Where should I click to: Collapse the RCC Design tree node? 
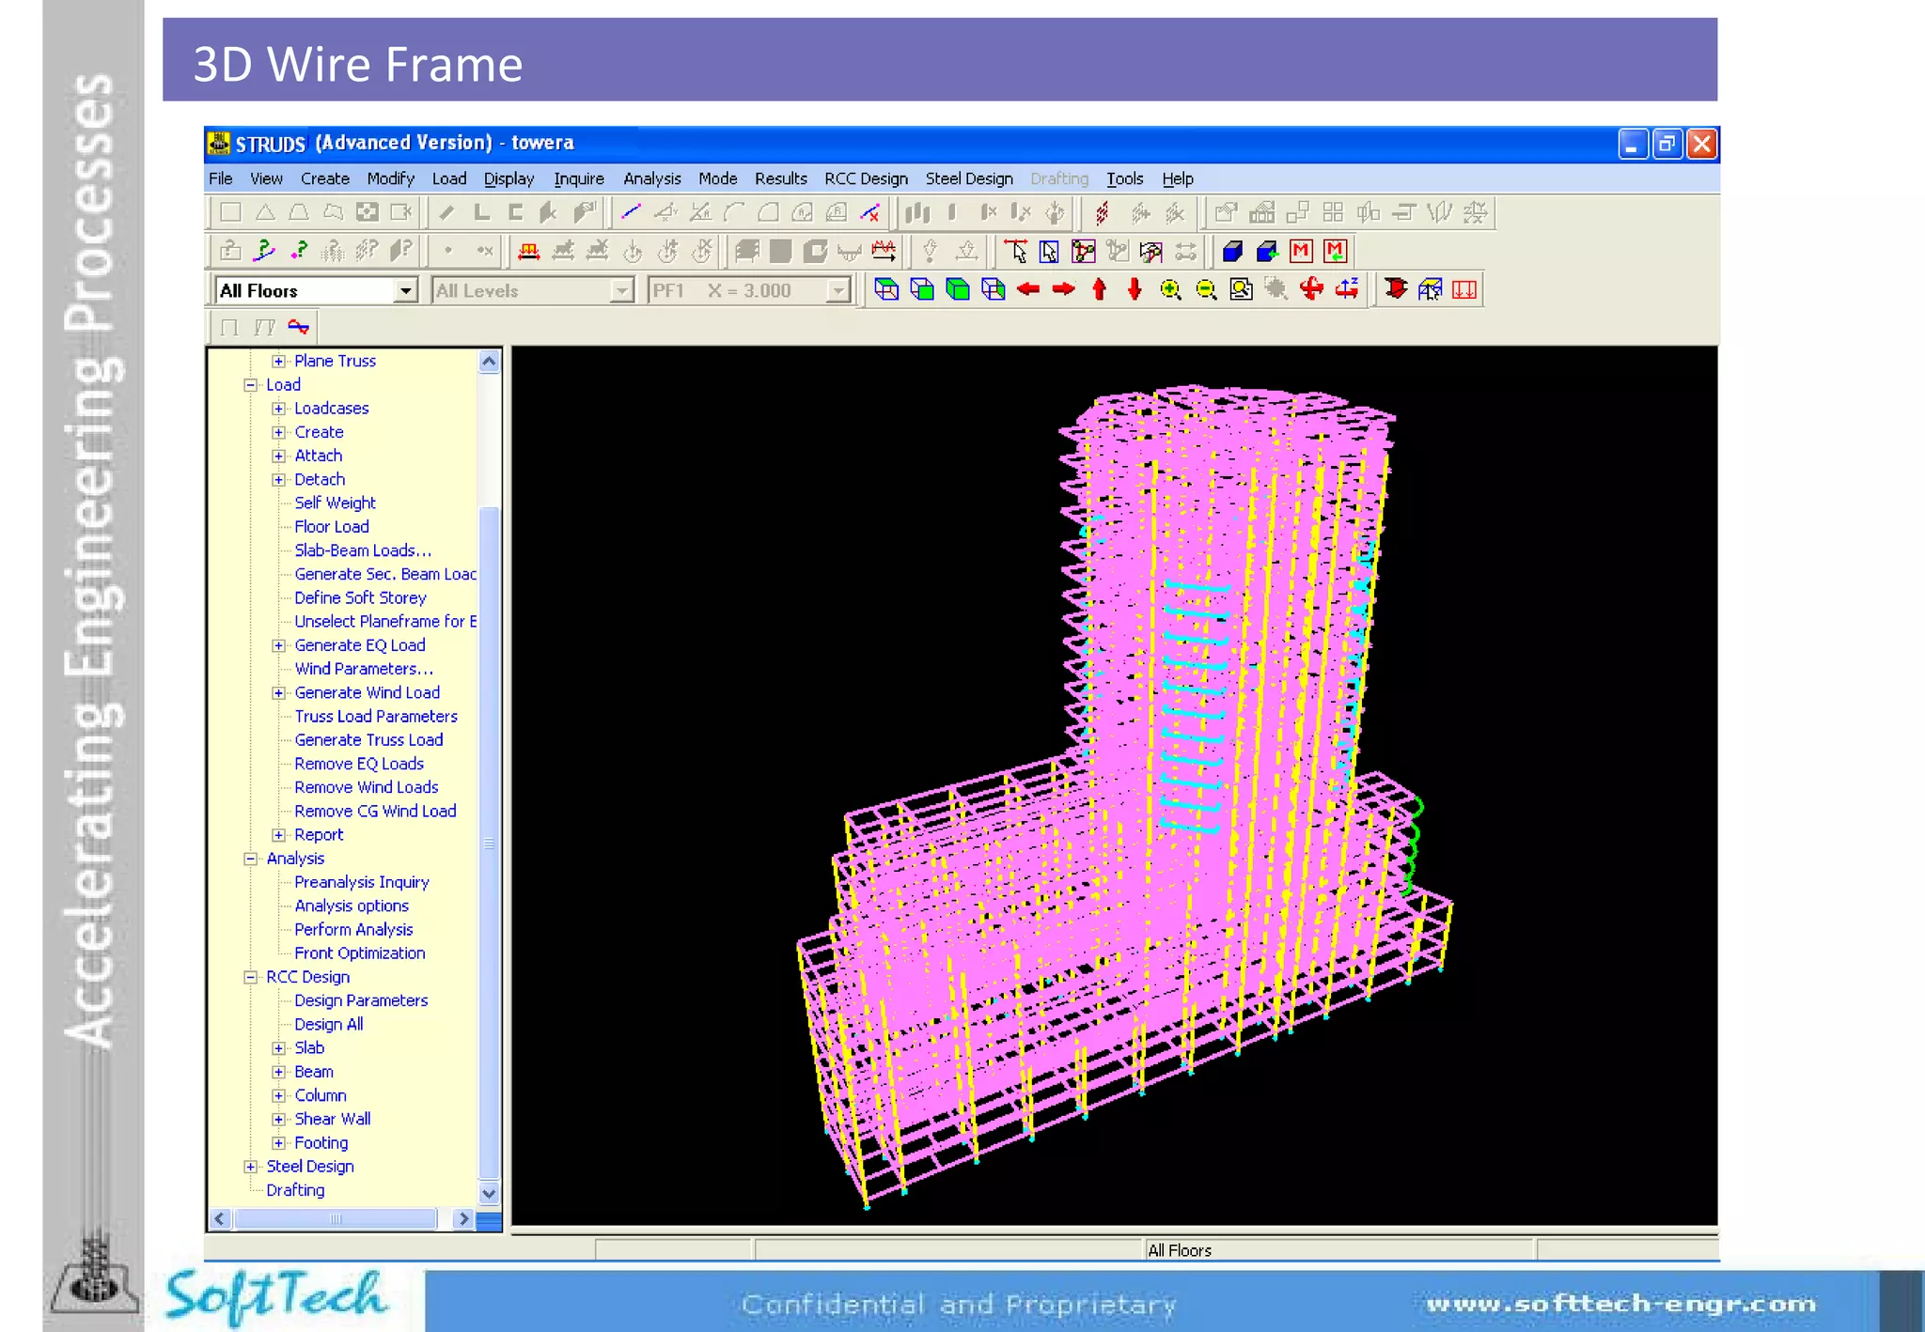pyautogui.click(x=250, y=977)
